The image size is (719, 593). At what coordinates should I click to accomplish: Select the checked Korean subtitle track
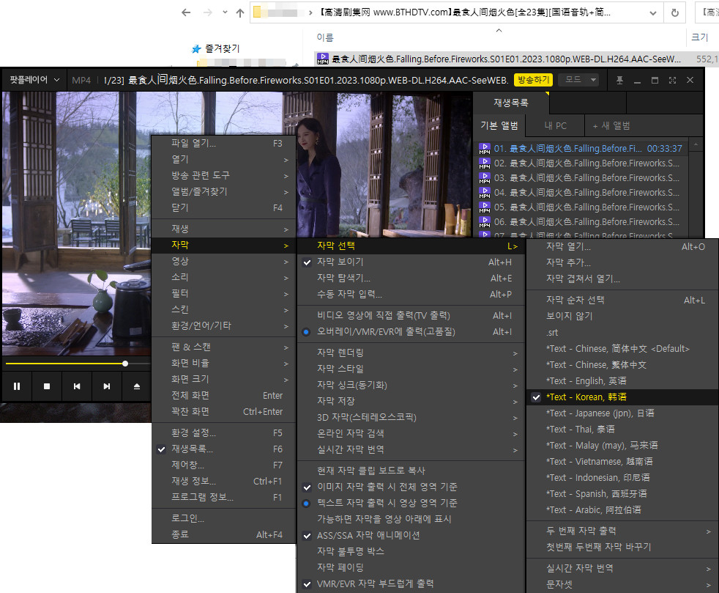(622, 397)
